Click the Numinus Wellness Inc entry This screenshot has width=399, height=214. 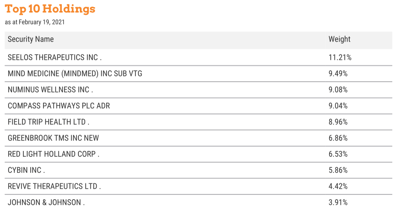point(50,90)
